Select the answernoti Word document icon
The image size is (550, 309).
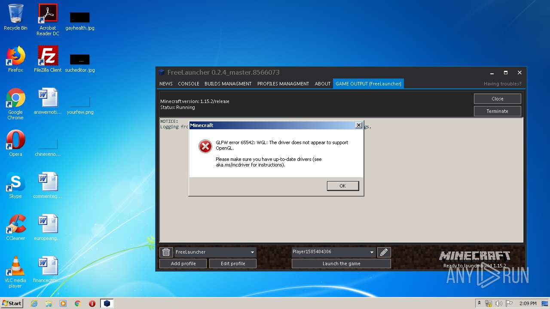[x=48, y=101]
